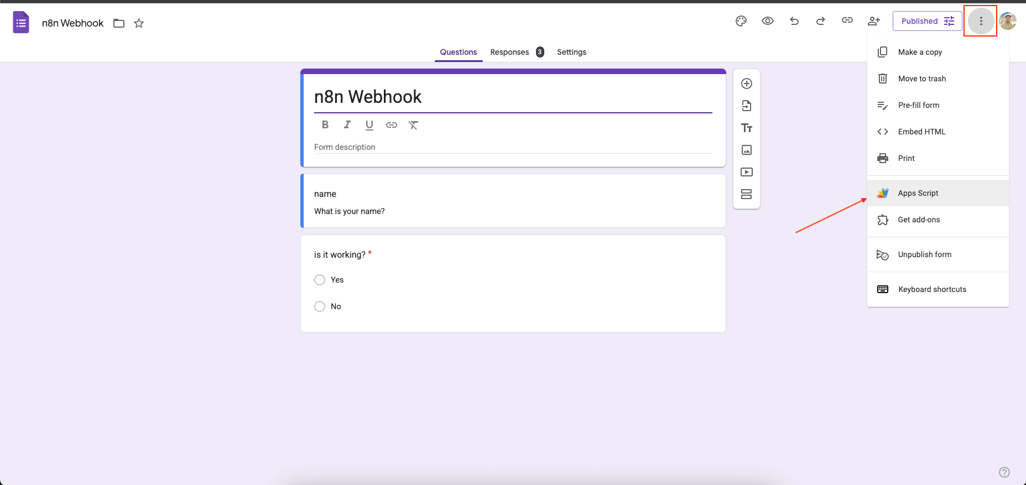Preview the form with eye icon

tap(768, 21)
